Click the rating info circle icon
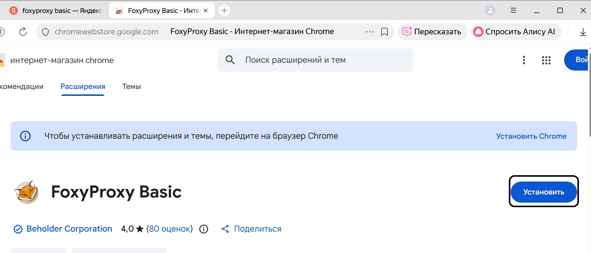Image resolution: width=591 pixels, height=253 pixels. pos(204,229)
